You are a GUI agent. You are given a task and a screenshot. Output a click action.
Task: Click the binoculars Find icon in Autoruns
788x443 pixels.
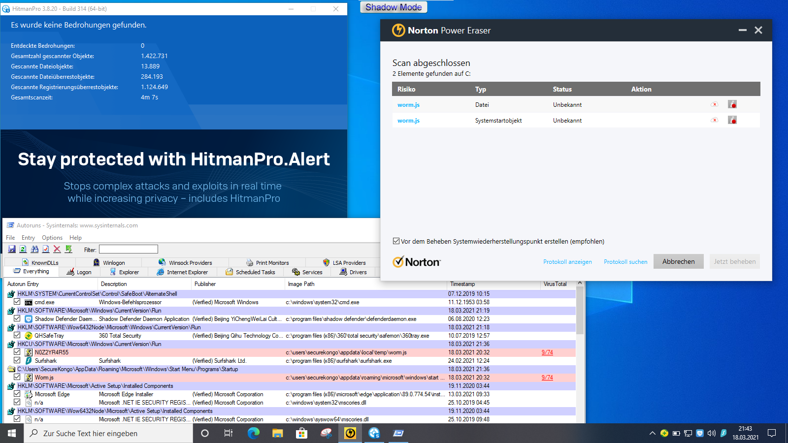(34, 250)
